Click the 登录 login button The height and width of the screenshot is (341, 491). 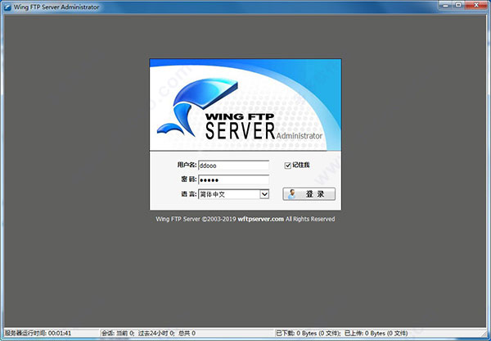[x=309, y=194]
